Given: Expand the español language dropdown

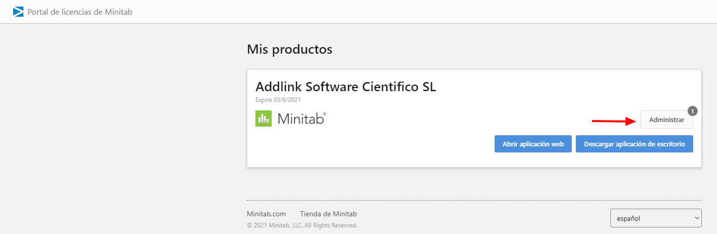Looking at the screenshot, I should [655, 218].
